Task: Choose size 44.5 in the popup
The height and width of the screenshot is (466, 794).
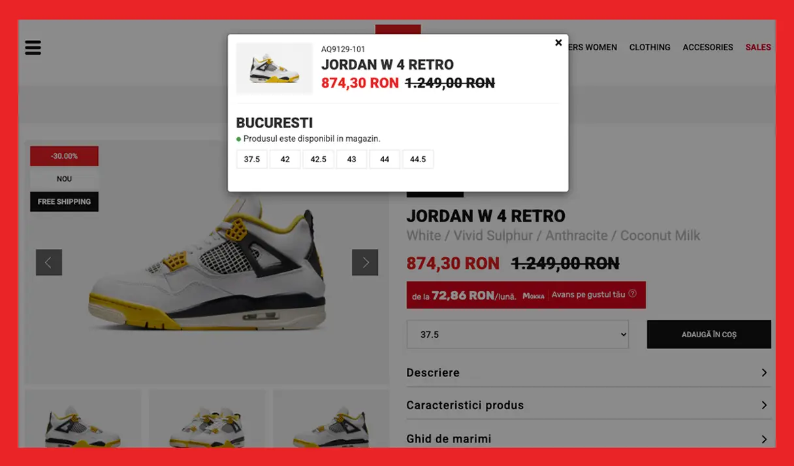Action: (x=418, y=159)
